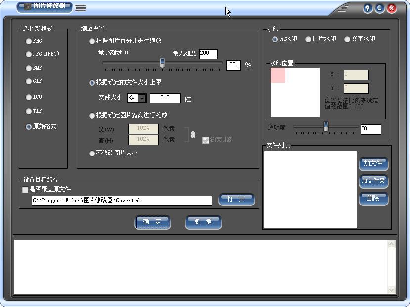Image resolution: width=410 pixels, height=307 pixels.
Task: Click the 确定 confirm button
Action: [x=152, y=222]
